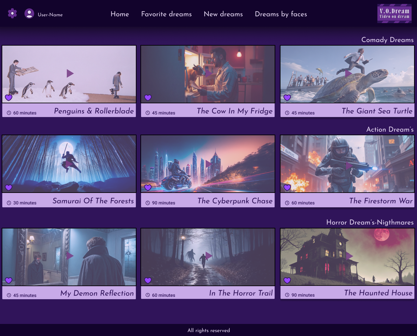Click the The Firestorm War title
This screenshot has width=417, height=336.
tap(381, 201)
